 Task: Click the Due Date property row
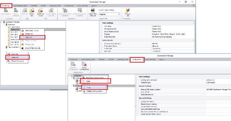point(148,51)
